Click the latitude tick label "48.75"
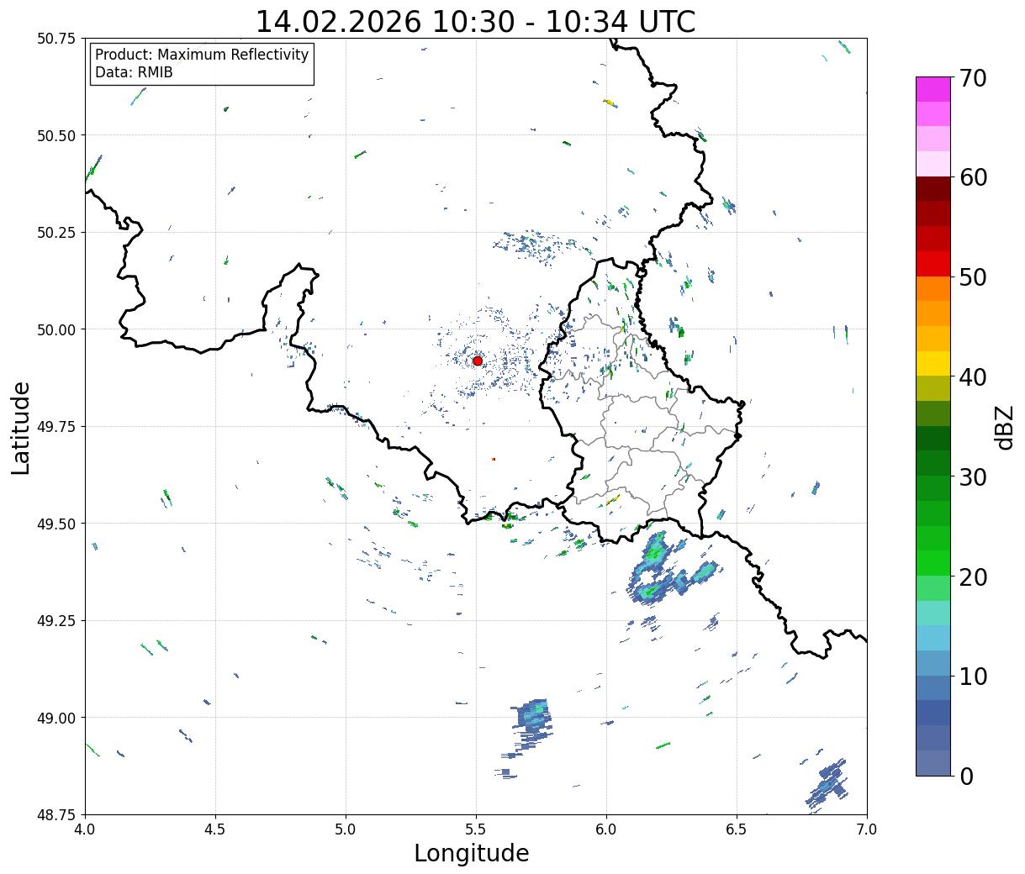Image resolution: width=1025 pixels, height=874 pixels. (56, 814)
